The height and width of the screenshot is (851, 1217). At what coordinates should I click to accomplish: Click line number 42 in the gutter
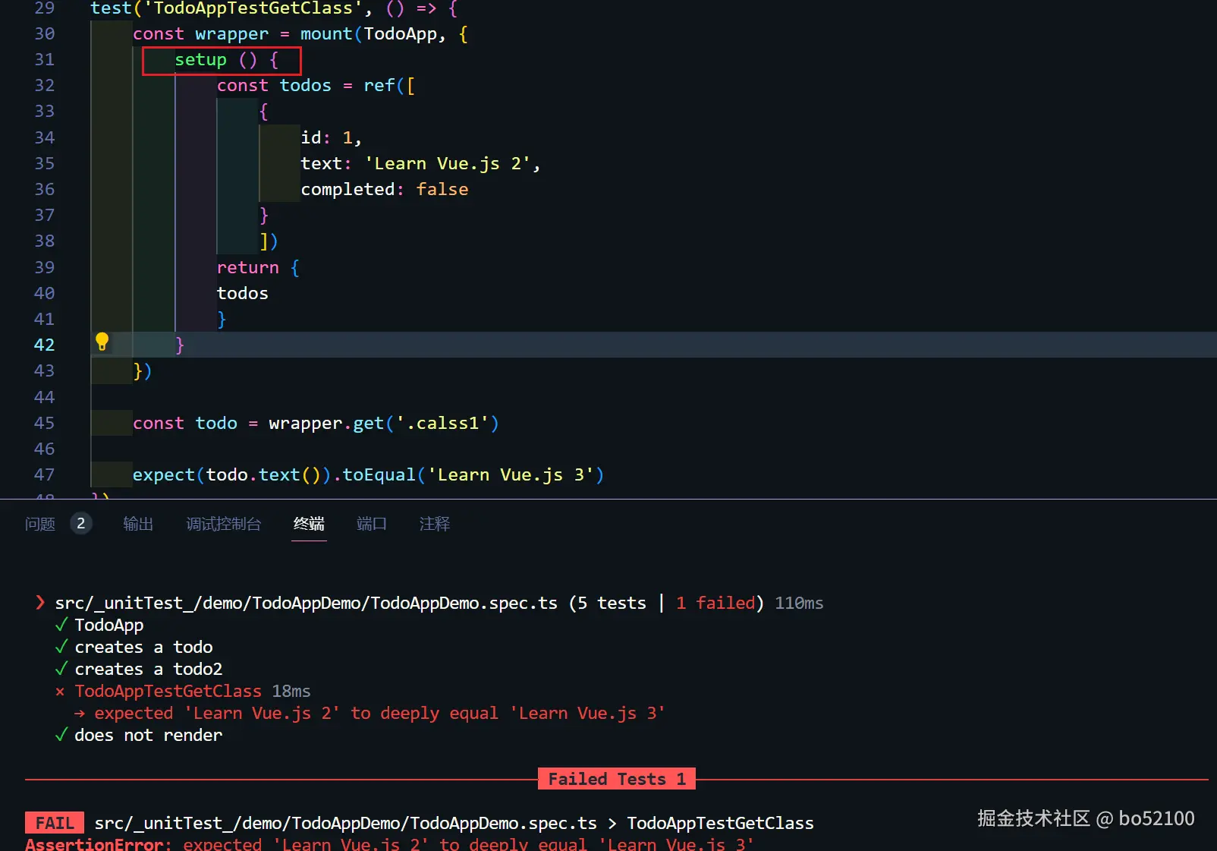tap(44, 345)
